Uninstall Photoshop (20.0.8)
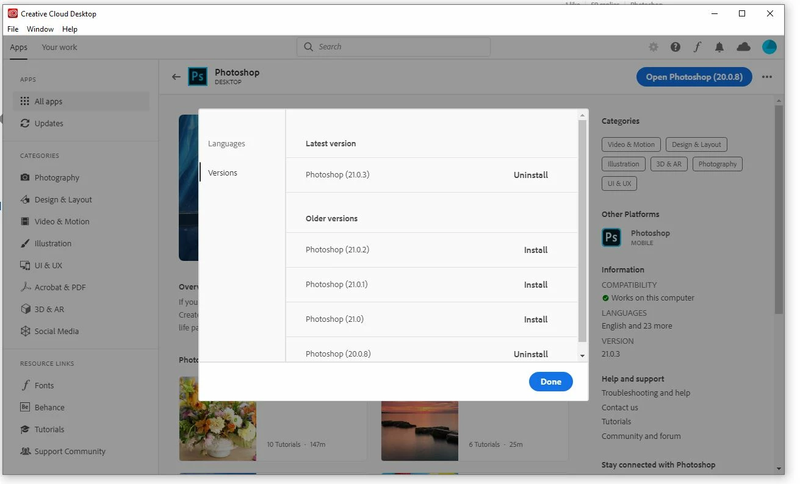This screenshot has width=800, height=484. point(531,354)
